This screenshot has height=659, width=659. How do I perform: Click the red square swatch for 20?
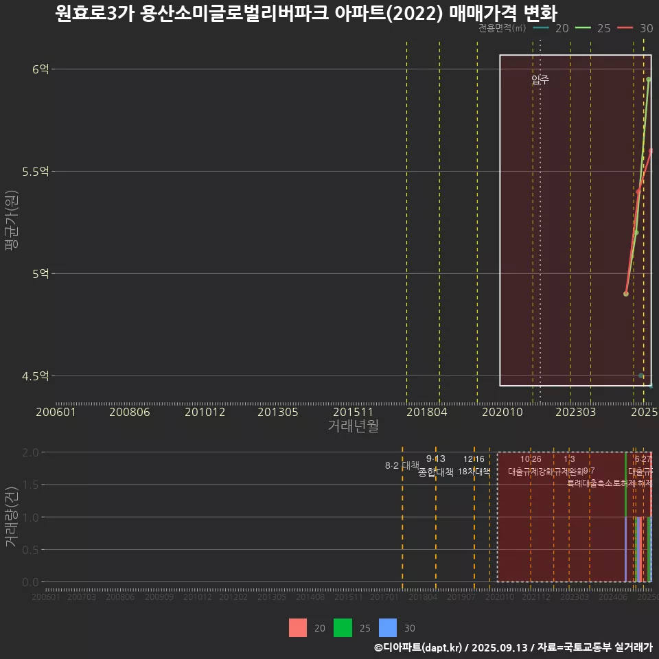(x=297, y=627)
